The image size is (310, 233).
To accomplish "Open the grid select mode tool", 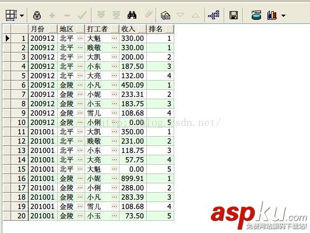I will tap(11, 15).
